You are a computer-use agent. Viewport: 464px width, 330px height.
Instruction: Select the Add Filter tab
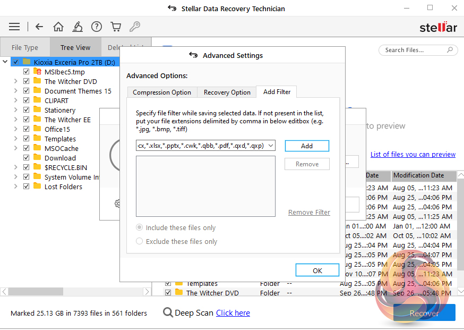[277, 92]
